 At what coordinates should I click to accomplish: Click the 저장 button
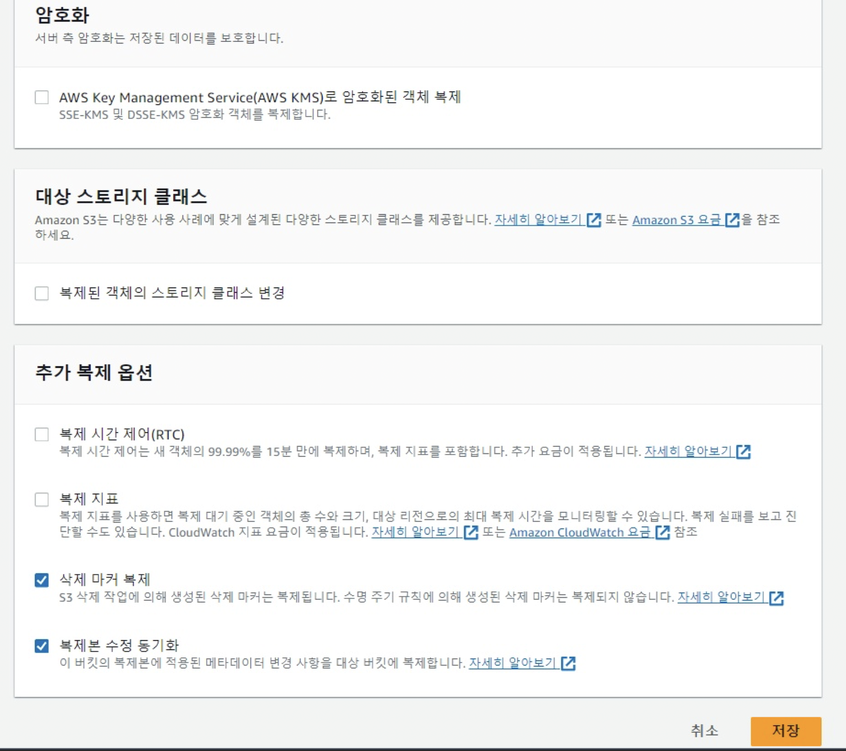pyautogui.click(x=786, y=731)
